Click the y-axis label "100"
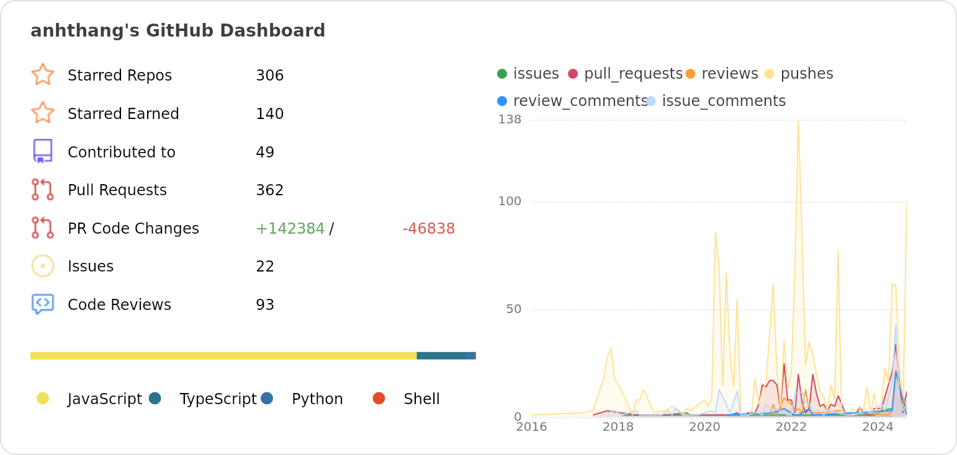This screenshot has width=957, height=455. (x=510, y=201)
